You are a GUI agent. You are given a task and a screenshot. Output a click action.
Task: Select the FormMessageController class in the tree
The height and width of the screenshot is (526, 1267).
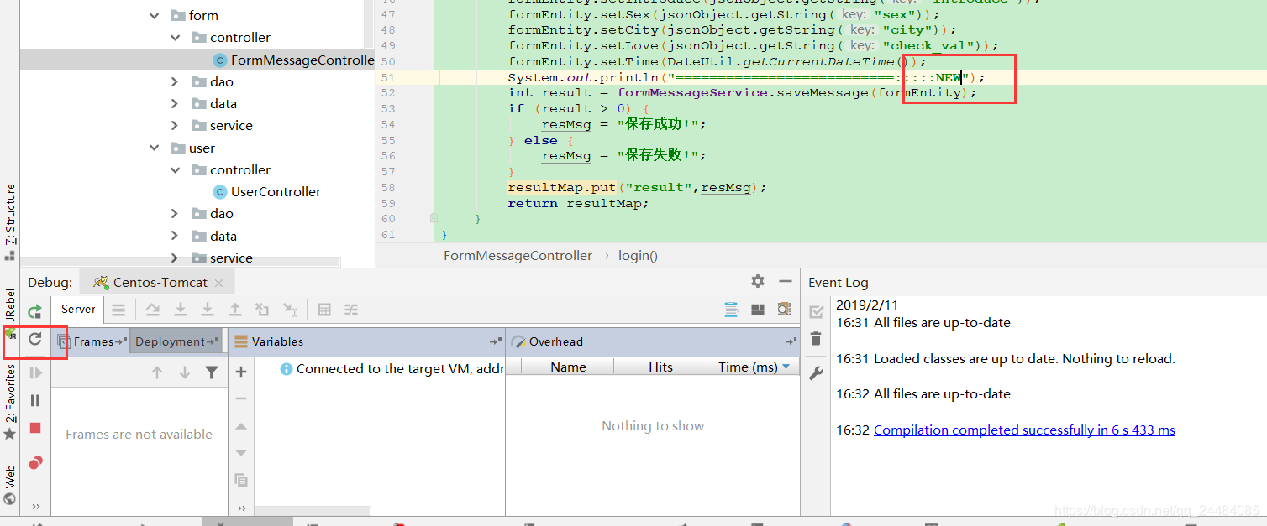293,60
